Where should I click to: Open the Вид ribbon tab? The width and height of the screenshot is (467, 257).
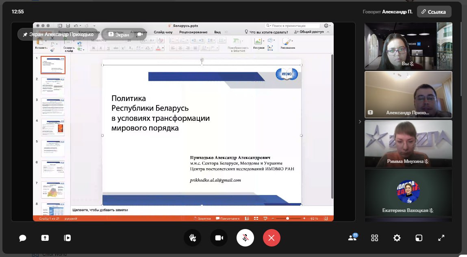[x=217, y=32]
